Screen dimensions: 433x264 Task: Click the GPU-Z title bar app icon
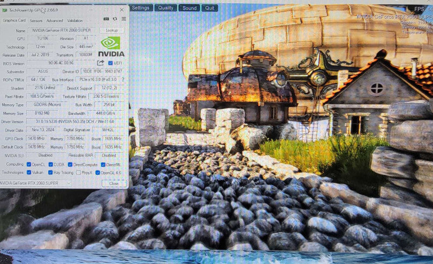(x=5, y=10)
